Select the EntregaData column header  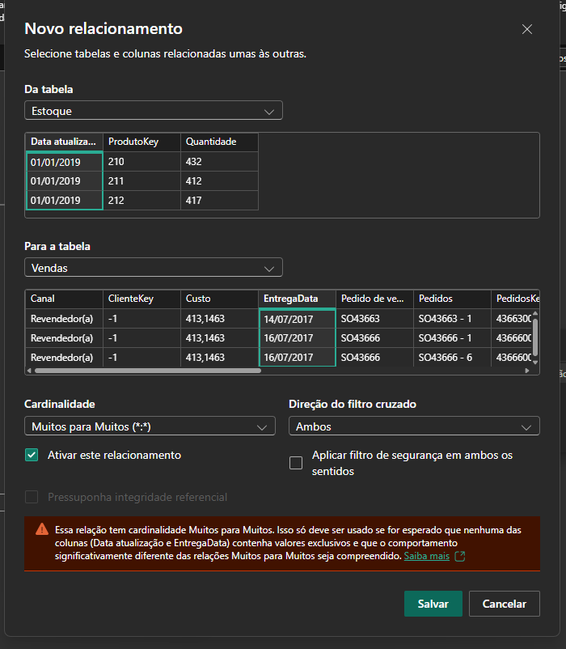click(x=291, y=299)
